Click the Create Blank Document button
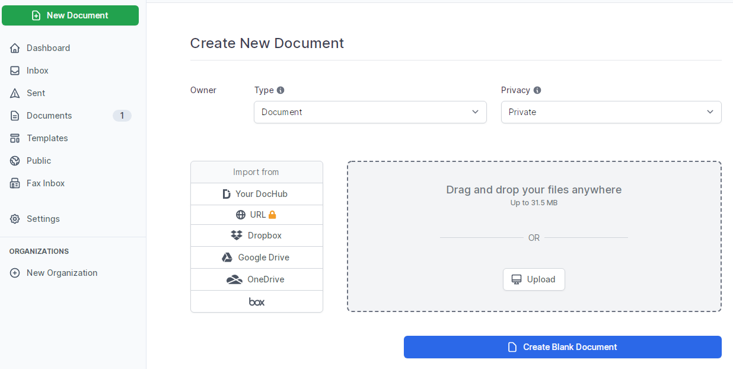733x369 pixels. pyautogui.click(x=562, y=347)
